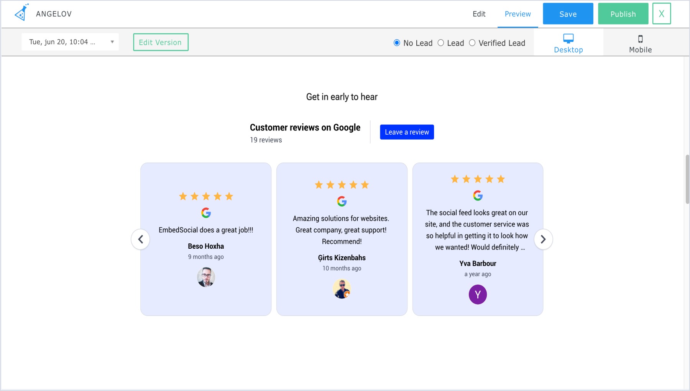Viewport: 690px width, 391px height.
Task: Click Beso Hoxha profile photo
Action: 206,277
